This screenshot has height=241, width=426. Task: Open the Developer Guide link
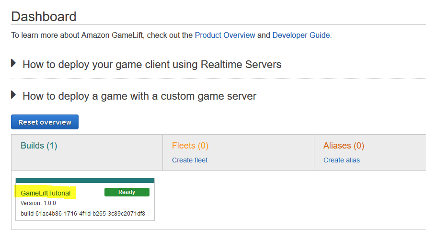coord(300,35)
